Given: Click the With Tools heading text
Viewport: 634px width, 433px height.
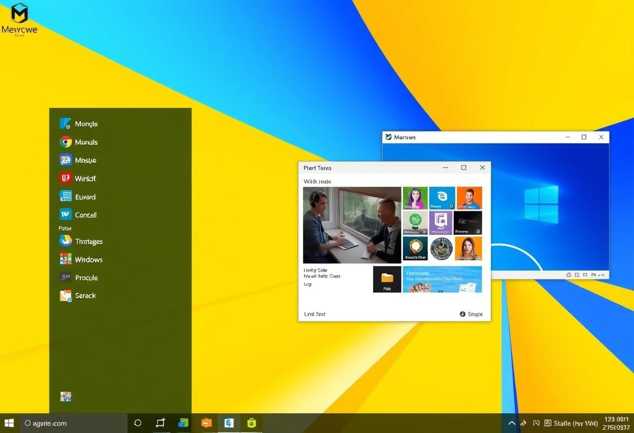Looking at the screenshot, I should point(318,181).
